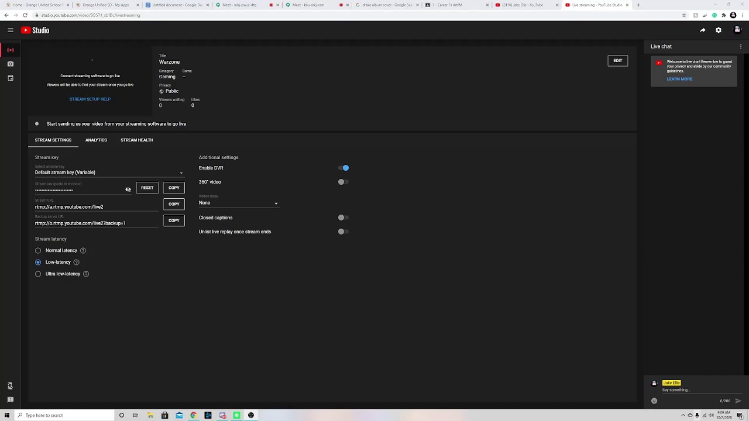Bookmark this page with the star icon
The image size is (749, 421).
(x=684, y=15)
